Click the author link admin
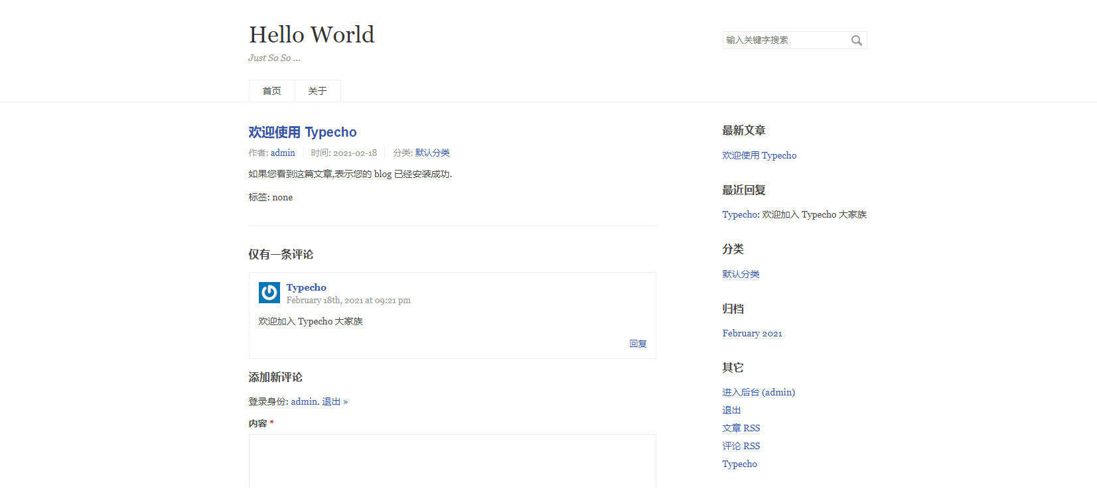 point(283,153)
